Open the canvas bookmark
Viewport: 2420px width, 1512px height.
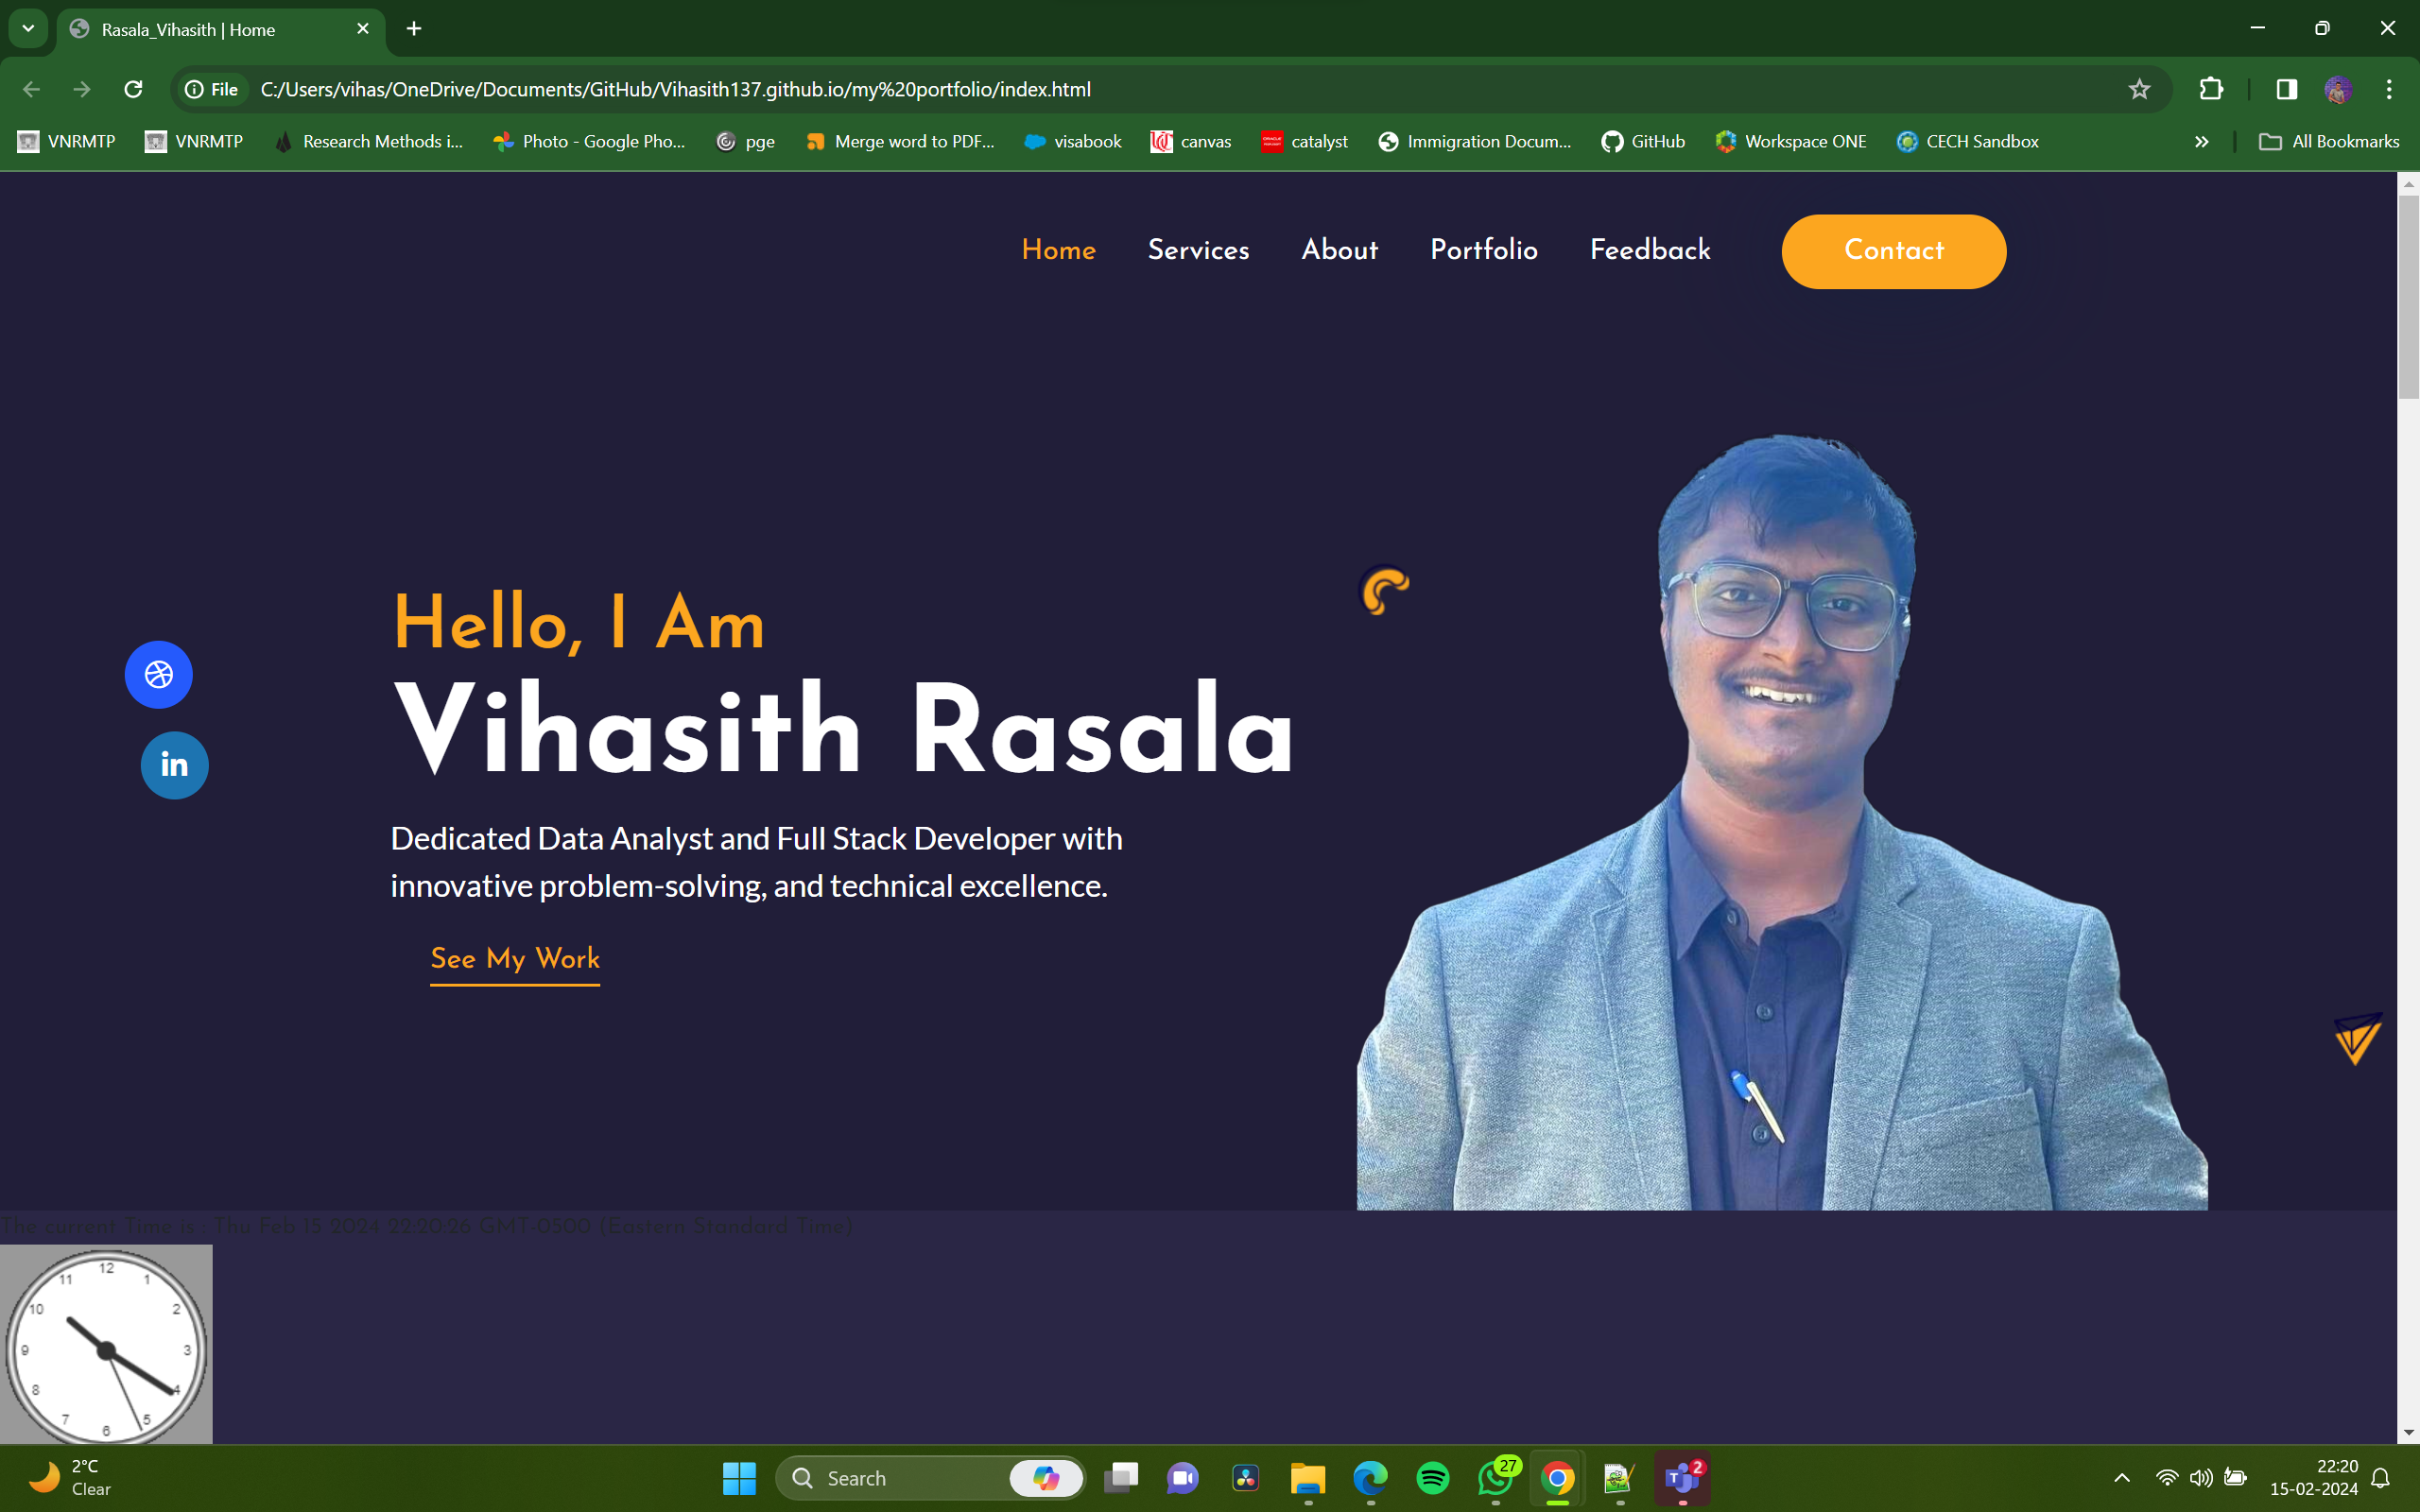click(1190, 141)
